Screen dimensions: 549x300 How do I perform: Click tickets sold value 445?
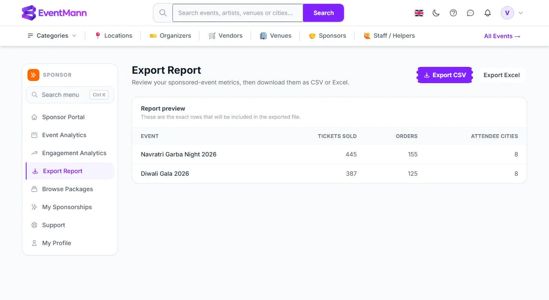[x=351, y=154]
